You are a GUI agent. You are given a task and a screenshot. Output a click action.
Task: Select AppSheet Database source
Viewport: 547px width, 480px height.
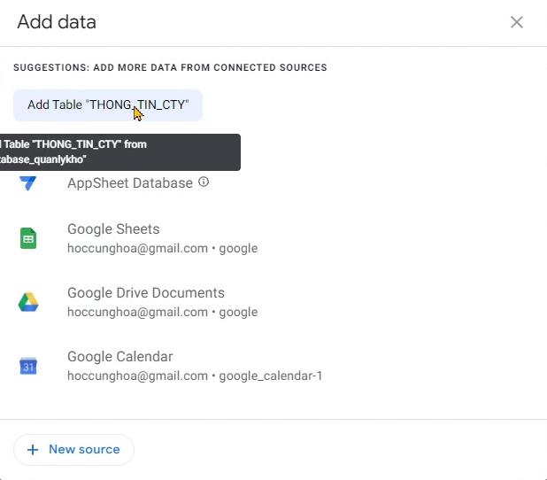[x=130, y=183]
